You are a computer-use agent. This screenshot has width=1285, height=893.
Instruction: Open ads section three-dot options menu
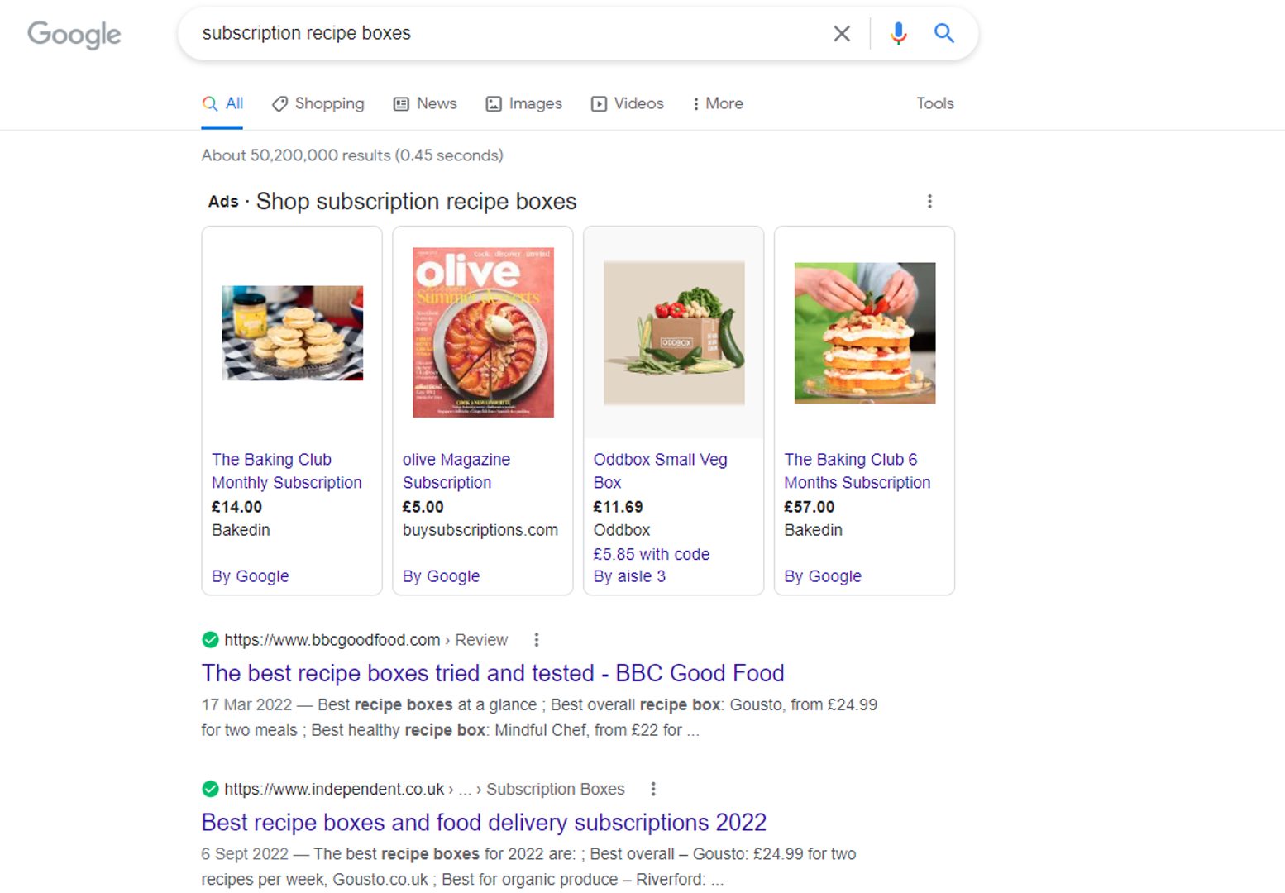(x=929, y=201)
